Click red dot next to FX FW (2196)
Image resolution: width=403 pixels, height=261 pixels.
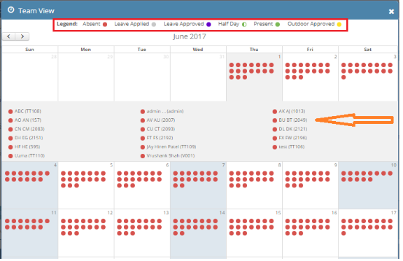pos(275,139)
